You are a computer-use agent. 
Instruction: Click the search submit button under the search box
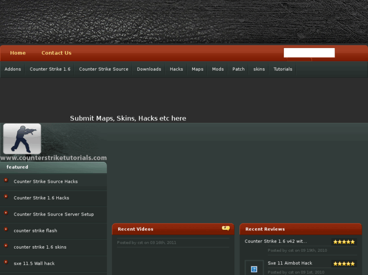click(299, 60)
